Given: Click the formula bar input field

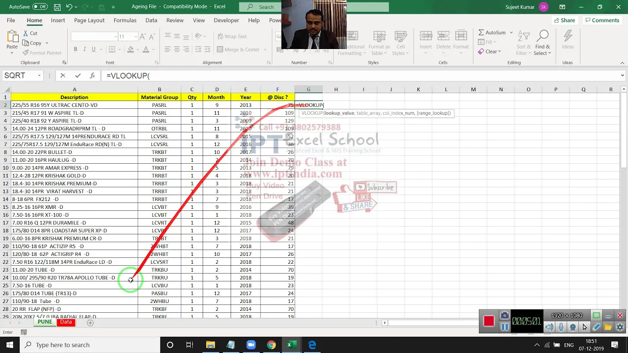Looking at the screenshot, I should [361, 76].
